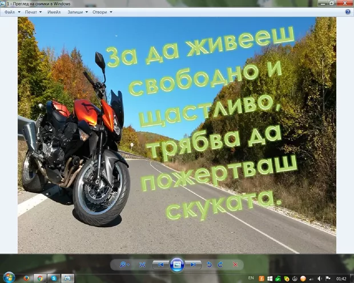Viewport: 354px width, 283px height.
Task: Go to the previous picture
Action: 160,265
